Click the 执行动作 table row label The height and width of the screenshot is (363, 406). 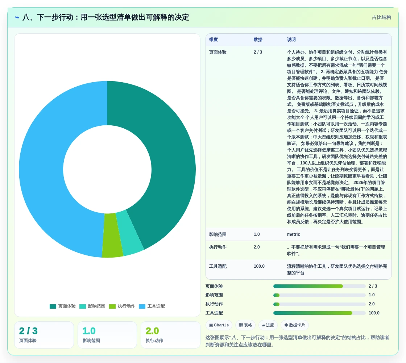point(218,247)
